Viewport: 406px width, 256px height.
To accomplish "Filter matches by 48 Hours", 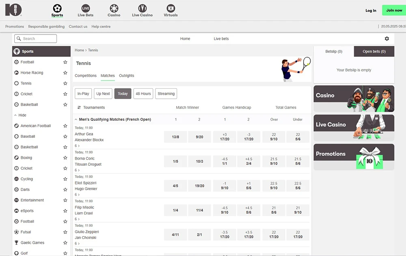I will click(143, 94).
